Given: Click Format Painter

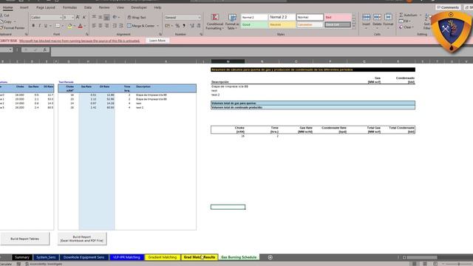Looking at the screenshot, I should [x=13, y=28].
